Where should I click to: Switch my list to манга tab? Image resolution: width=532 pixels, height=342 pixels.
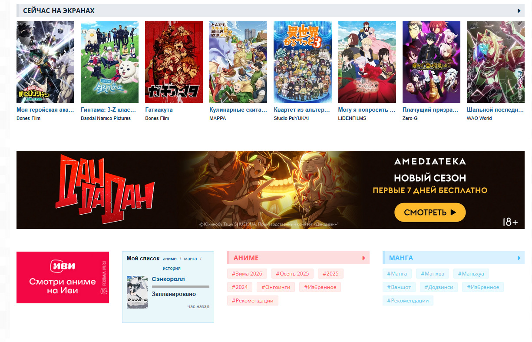click(190, 259)
